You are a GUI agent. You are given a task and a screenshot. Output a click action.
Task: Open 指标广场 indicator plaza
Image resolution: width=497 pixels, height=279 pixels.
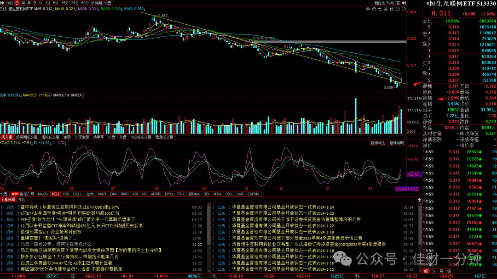pos(27,194)
